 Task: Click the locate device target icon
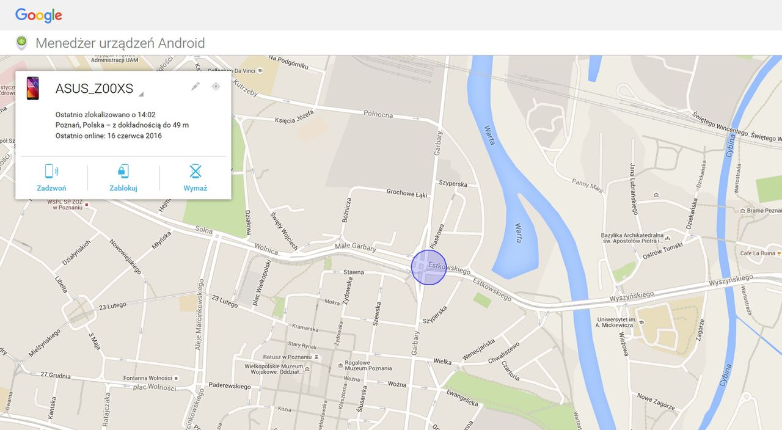point(216,87)
